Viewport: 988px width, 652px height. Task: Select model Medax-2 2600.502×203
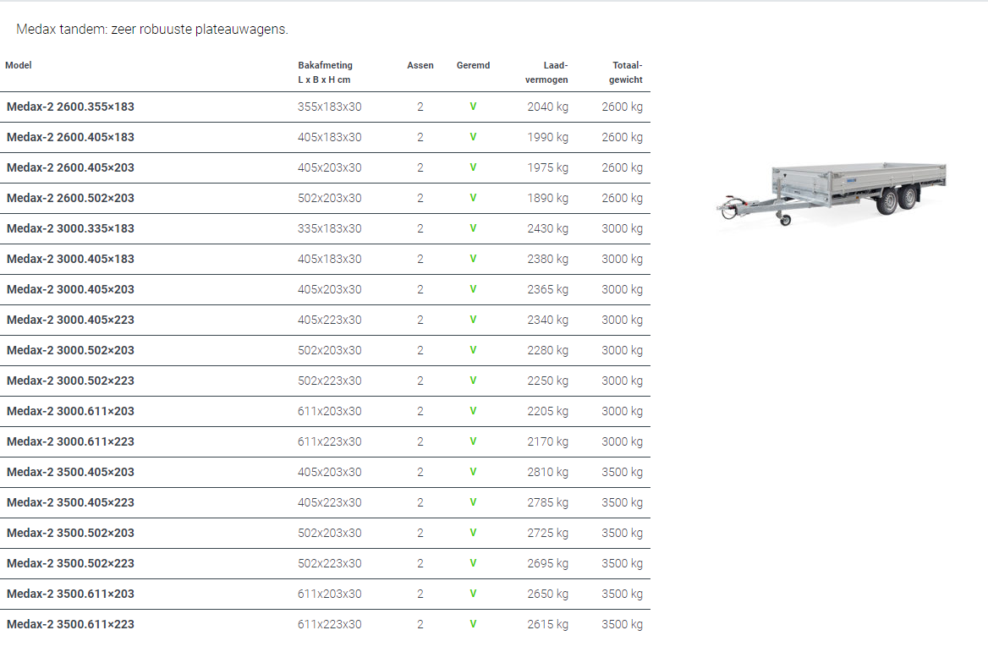tap(70, 198)
